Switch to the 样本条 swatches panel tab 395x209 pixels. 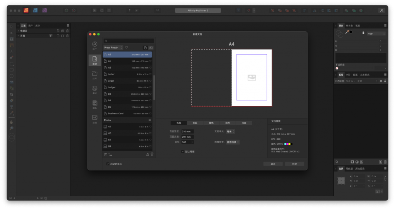(349, 26)
